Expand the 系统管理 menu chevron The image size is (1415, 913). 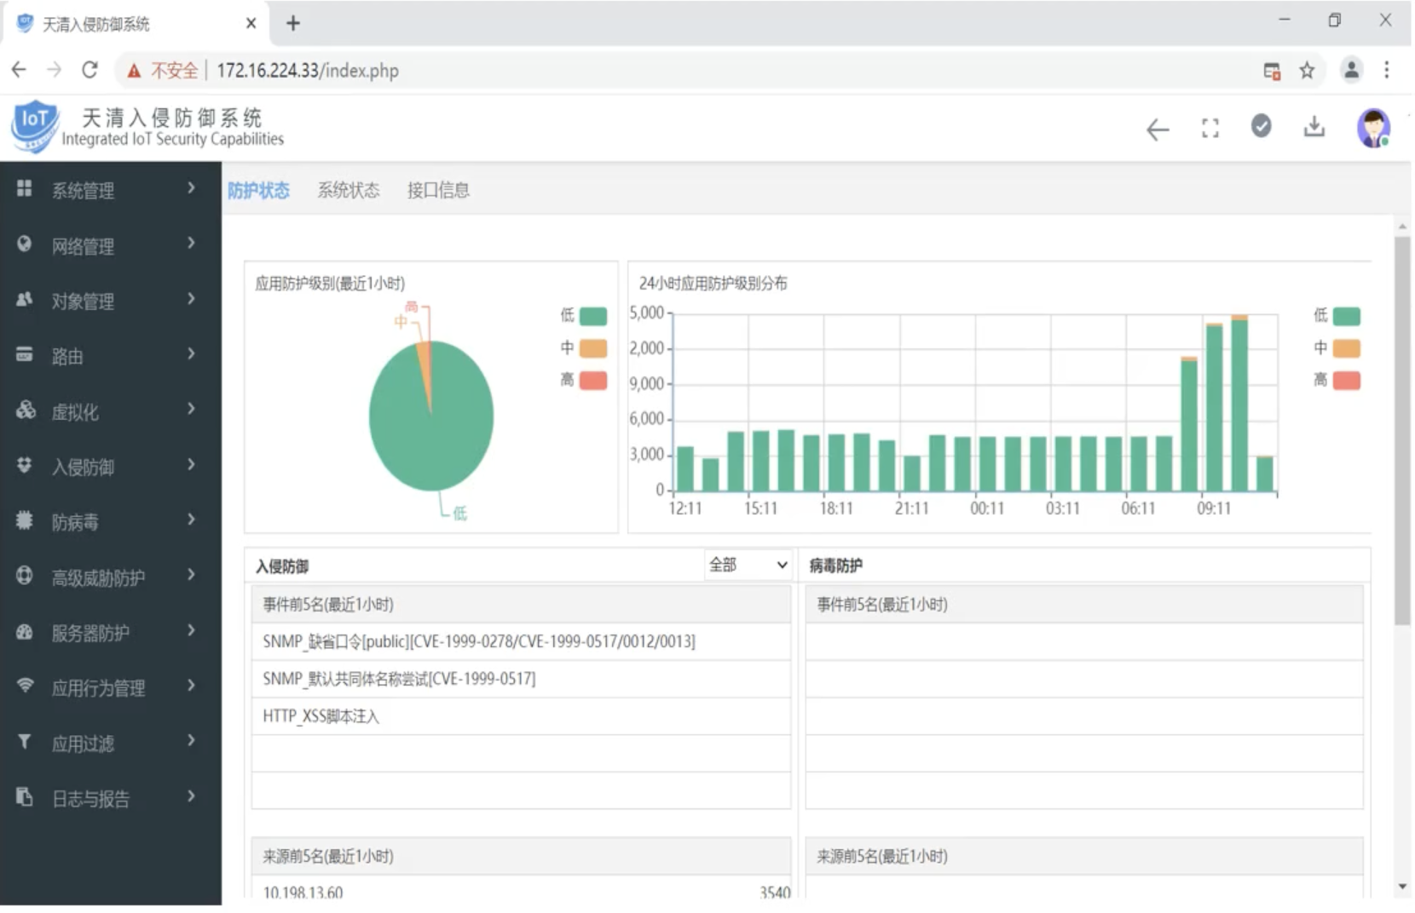coord(192,187)
